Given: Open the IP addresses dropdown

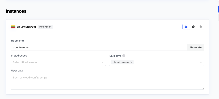Looking at the screenshot, I should pos(58,62).
